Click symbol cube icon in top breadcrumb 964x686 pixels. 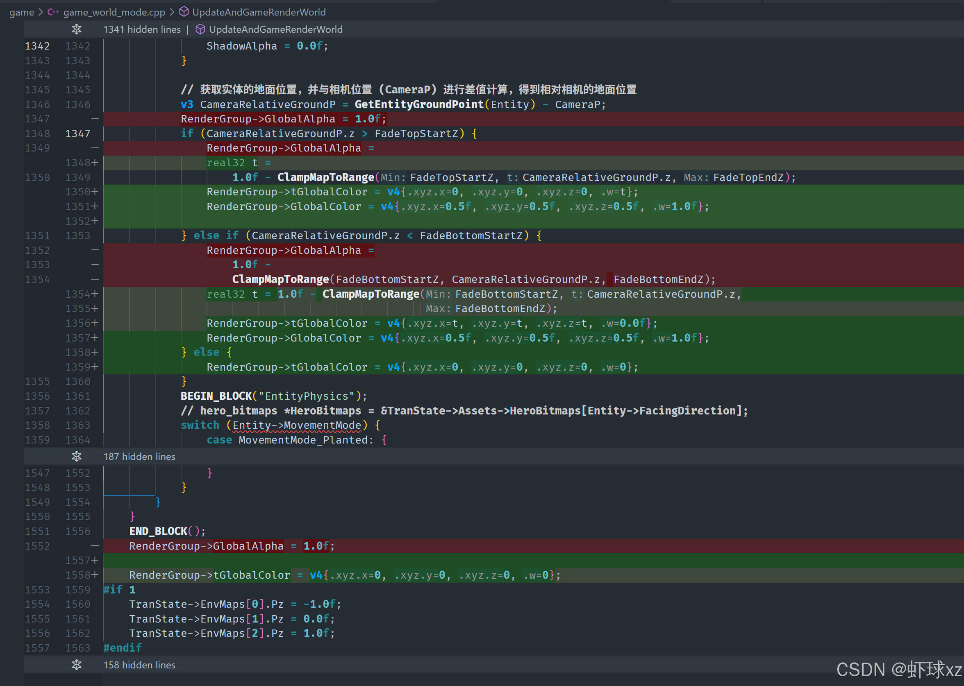[x=184, y=12]
